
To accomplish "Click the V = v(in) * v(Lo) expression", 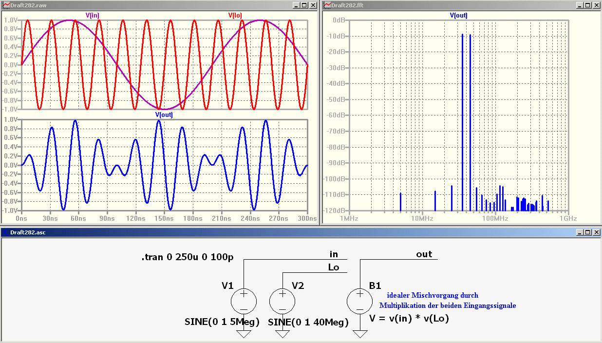I will (409, 319).
